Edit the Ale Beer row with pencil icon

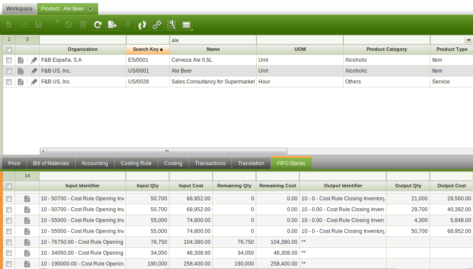[x=34, y=71]
